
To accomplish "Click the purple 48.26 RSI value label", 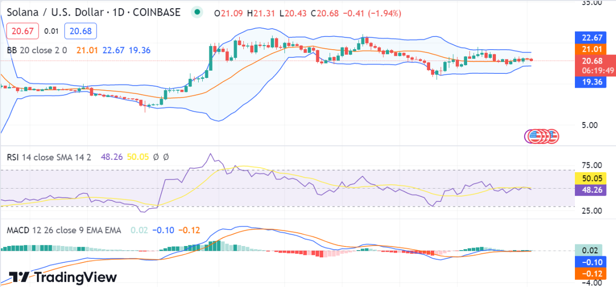I will point(592,190).
